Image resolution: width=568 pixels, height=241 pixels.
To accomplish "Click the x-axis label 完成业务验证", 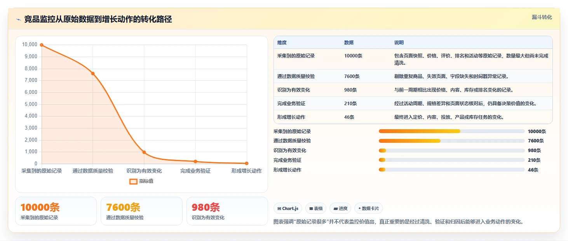I will point(195,171).
